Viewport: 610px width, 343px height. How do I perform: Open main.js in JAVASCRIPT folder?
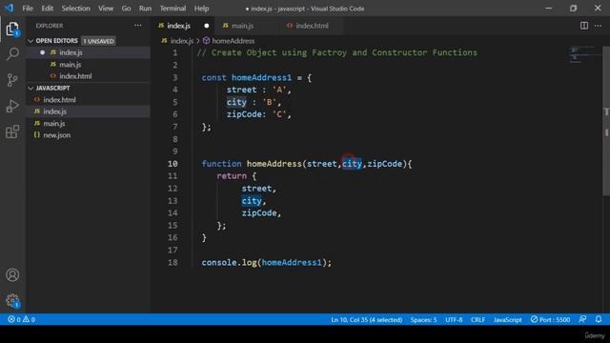pyautogui.click(x=88, y=123)
